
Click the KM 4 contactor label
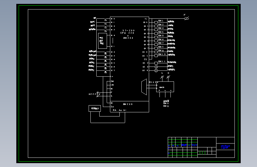161,32
